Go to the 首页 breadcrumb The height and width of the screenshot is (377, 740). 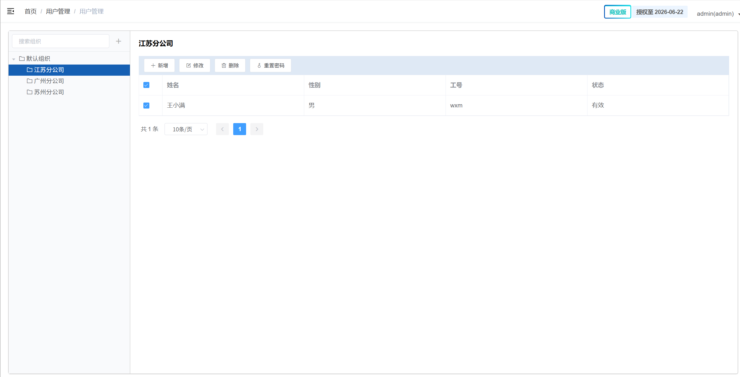point(30,11)
